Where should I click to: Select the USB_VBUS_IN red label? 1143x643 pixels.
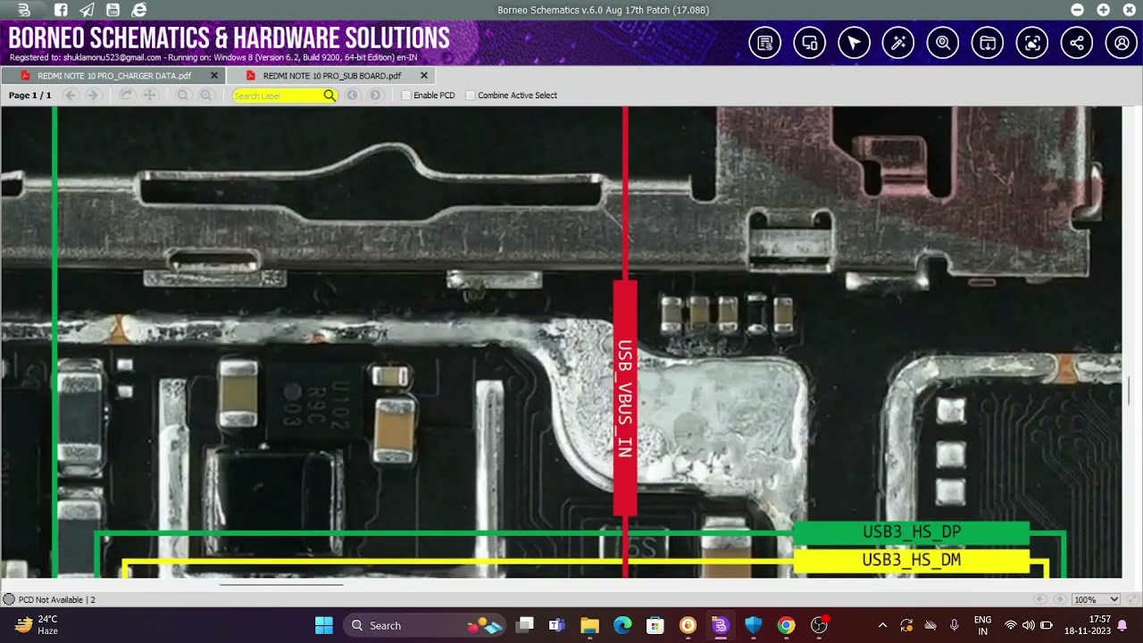coord(625,398)
